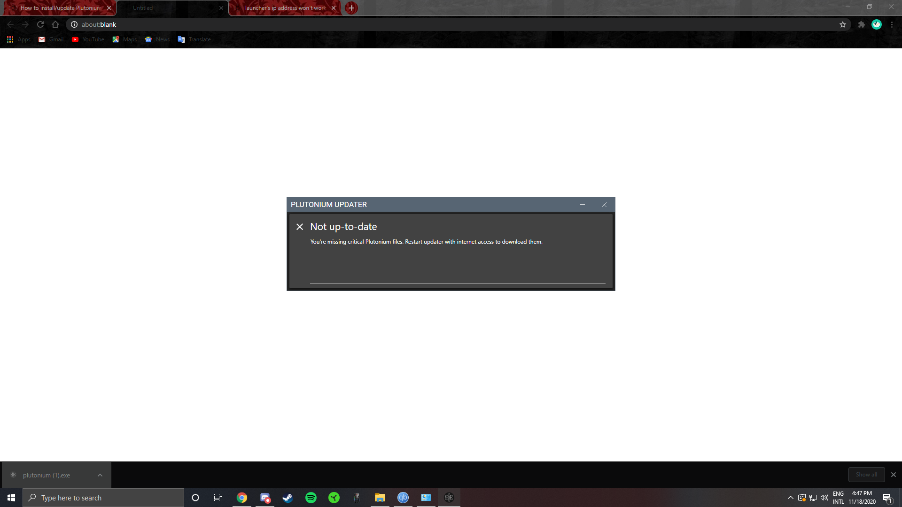
Task: Open the Apps bookmark
Action: 19,39
